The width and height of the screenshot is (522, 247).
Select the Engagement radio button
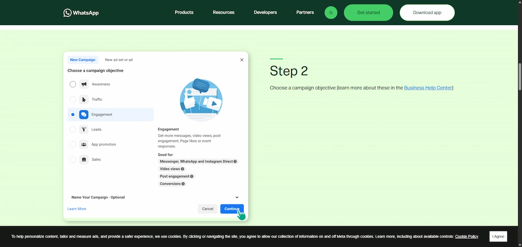73,115
